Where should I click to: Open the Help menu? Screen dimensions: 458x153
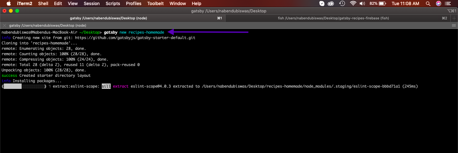(x=197, y=3)
